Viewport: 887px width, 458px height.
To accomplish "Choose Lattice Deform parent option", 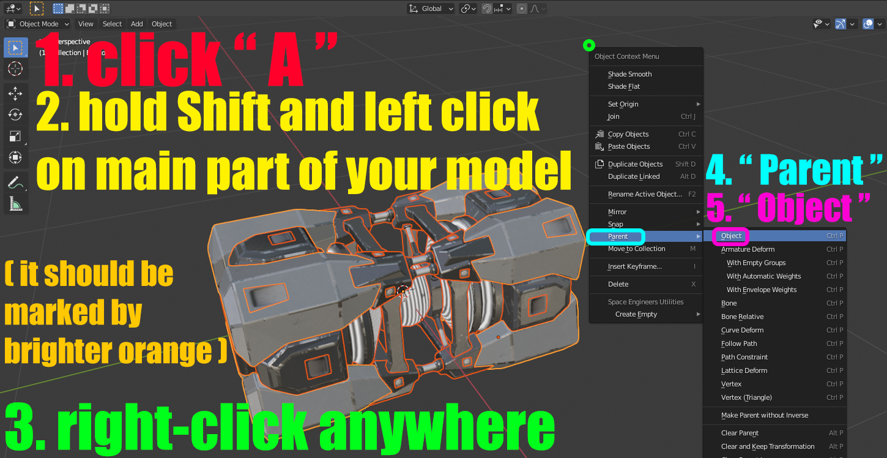I will 775,370.
